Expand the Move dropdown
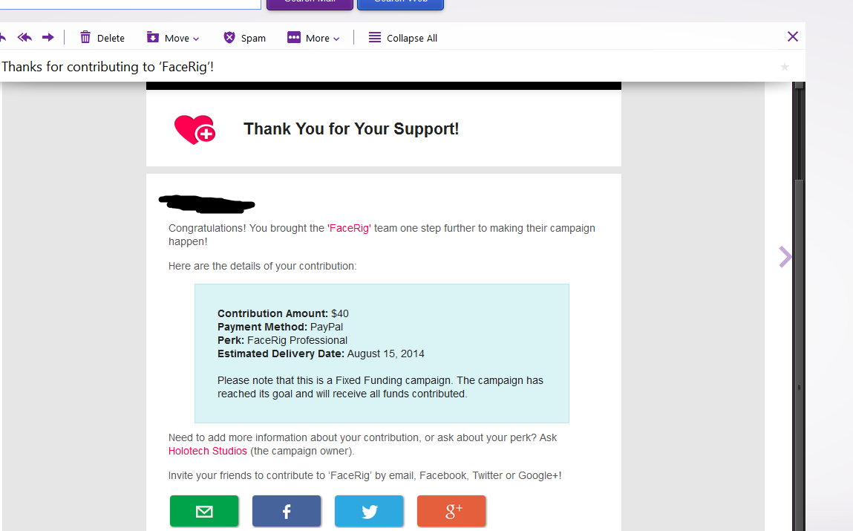 173,38
